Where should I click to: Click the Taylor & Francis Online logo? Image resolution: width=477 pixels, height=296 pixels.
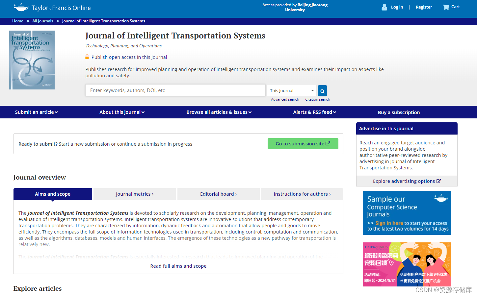coord(52,7)
